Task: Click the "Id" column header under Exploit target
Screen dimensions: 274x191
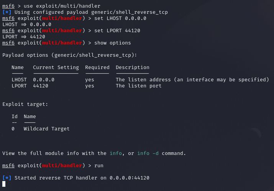Action: coord(15,117)
